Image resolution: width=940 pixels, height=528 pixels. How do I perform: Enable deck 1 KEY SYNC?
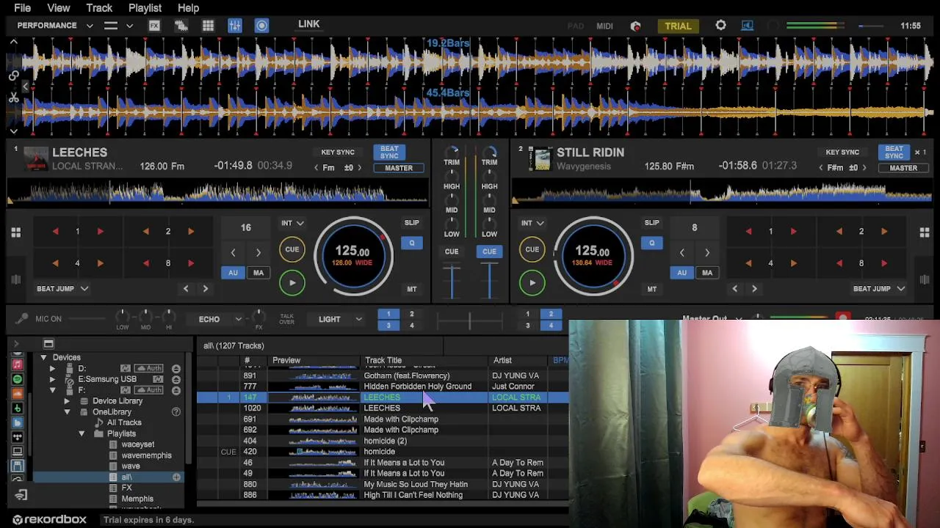[x=338, y=153]
